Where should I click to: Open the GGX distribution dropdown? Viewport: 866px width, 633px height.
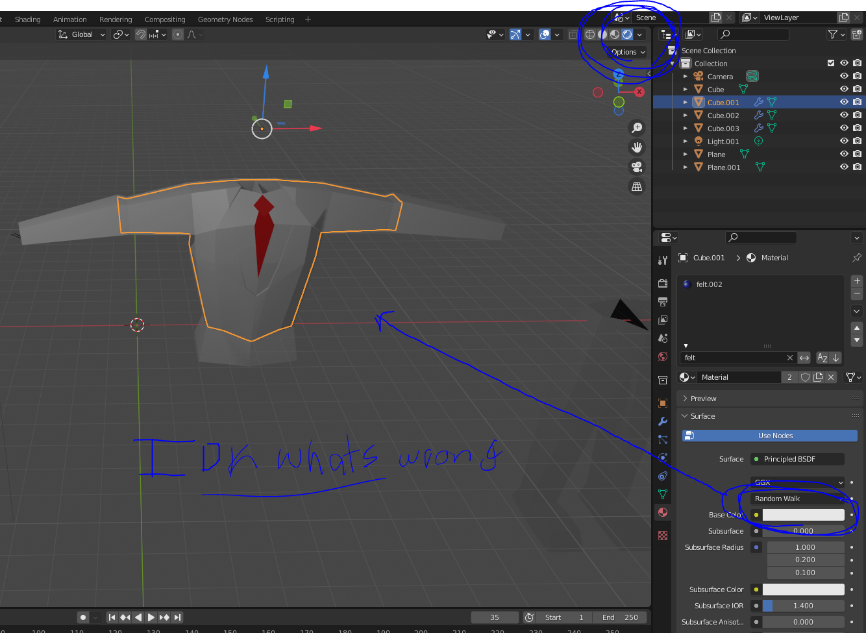click(797, 482)
